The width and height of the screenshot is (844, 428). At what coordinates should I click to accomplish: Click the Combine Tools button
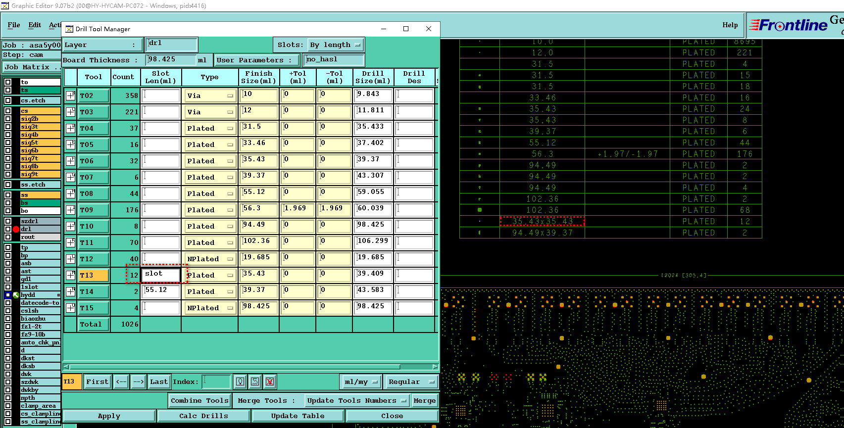(199, 401)
